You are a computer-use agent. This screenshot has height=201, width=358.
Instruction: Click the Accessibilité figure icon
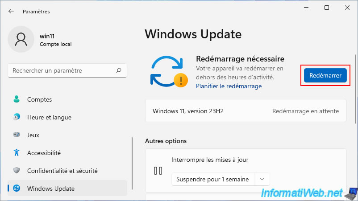point(17,152)
